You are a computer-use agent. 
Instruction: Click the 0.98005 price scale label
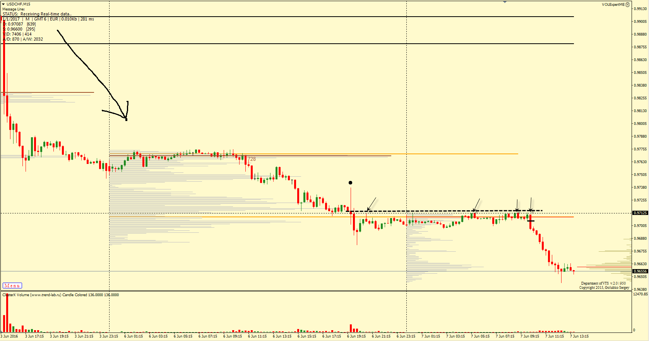coord(641,124)
